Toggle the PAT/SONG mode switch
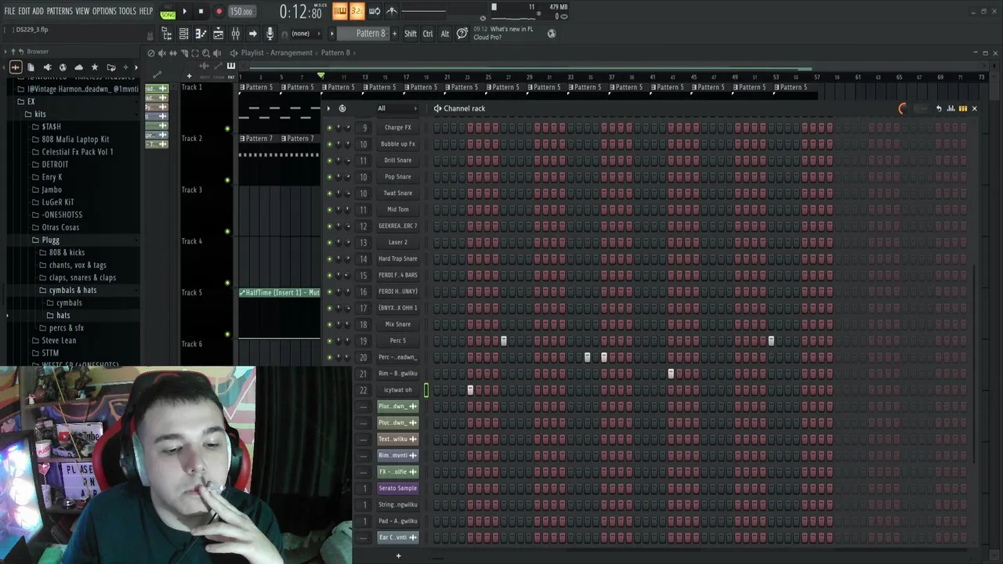Viewport: 1003px width, 564px height. coord(168,11)
